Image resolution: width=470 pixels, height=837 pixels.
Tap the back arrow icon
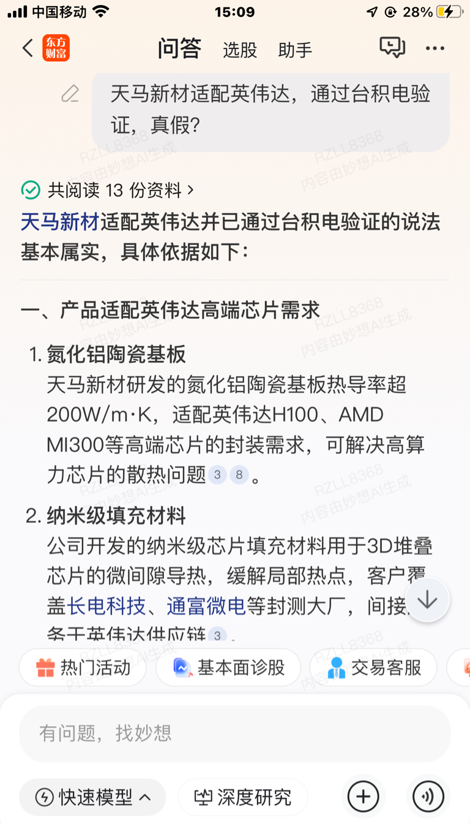pyautogui.click(x=28, y=48)
